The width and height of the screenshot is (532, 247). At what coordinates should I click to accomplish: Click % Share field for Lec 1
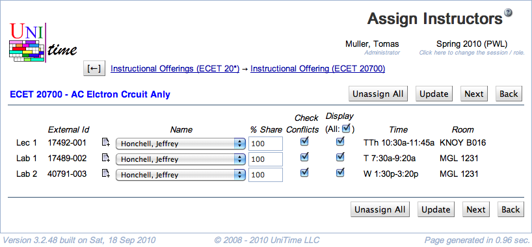265,144
